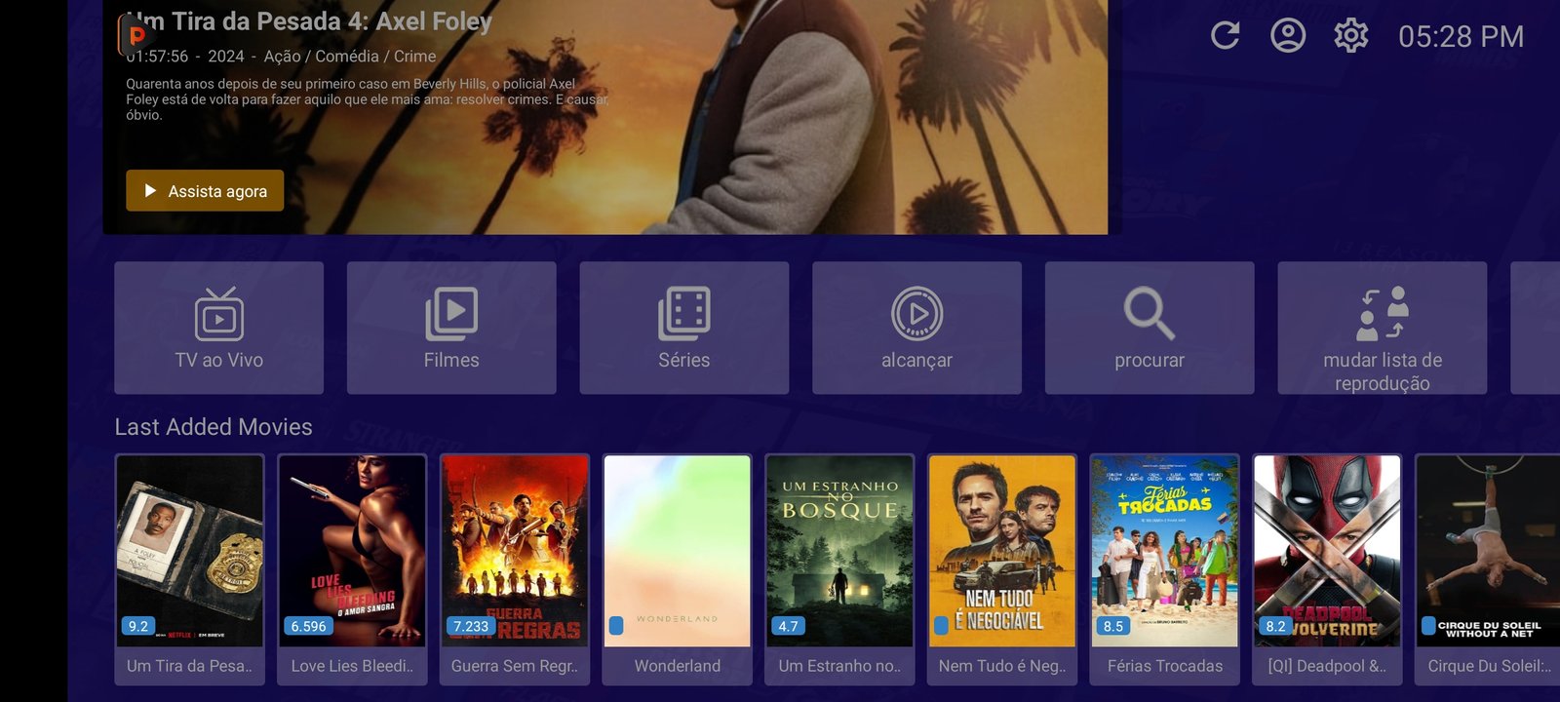Select the alcançar catch-up tile
Image resolution: width=1560 pixels, height=702 pixels.
click(x=916, y=328)
